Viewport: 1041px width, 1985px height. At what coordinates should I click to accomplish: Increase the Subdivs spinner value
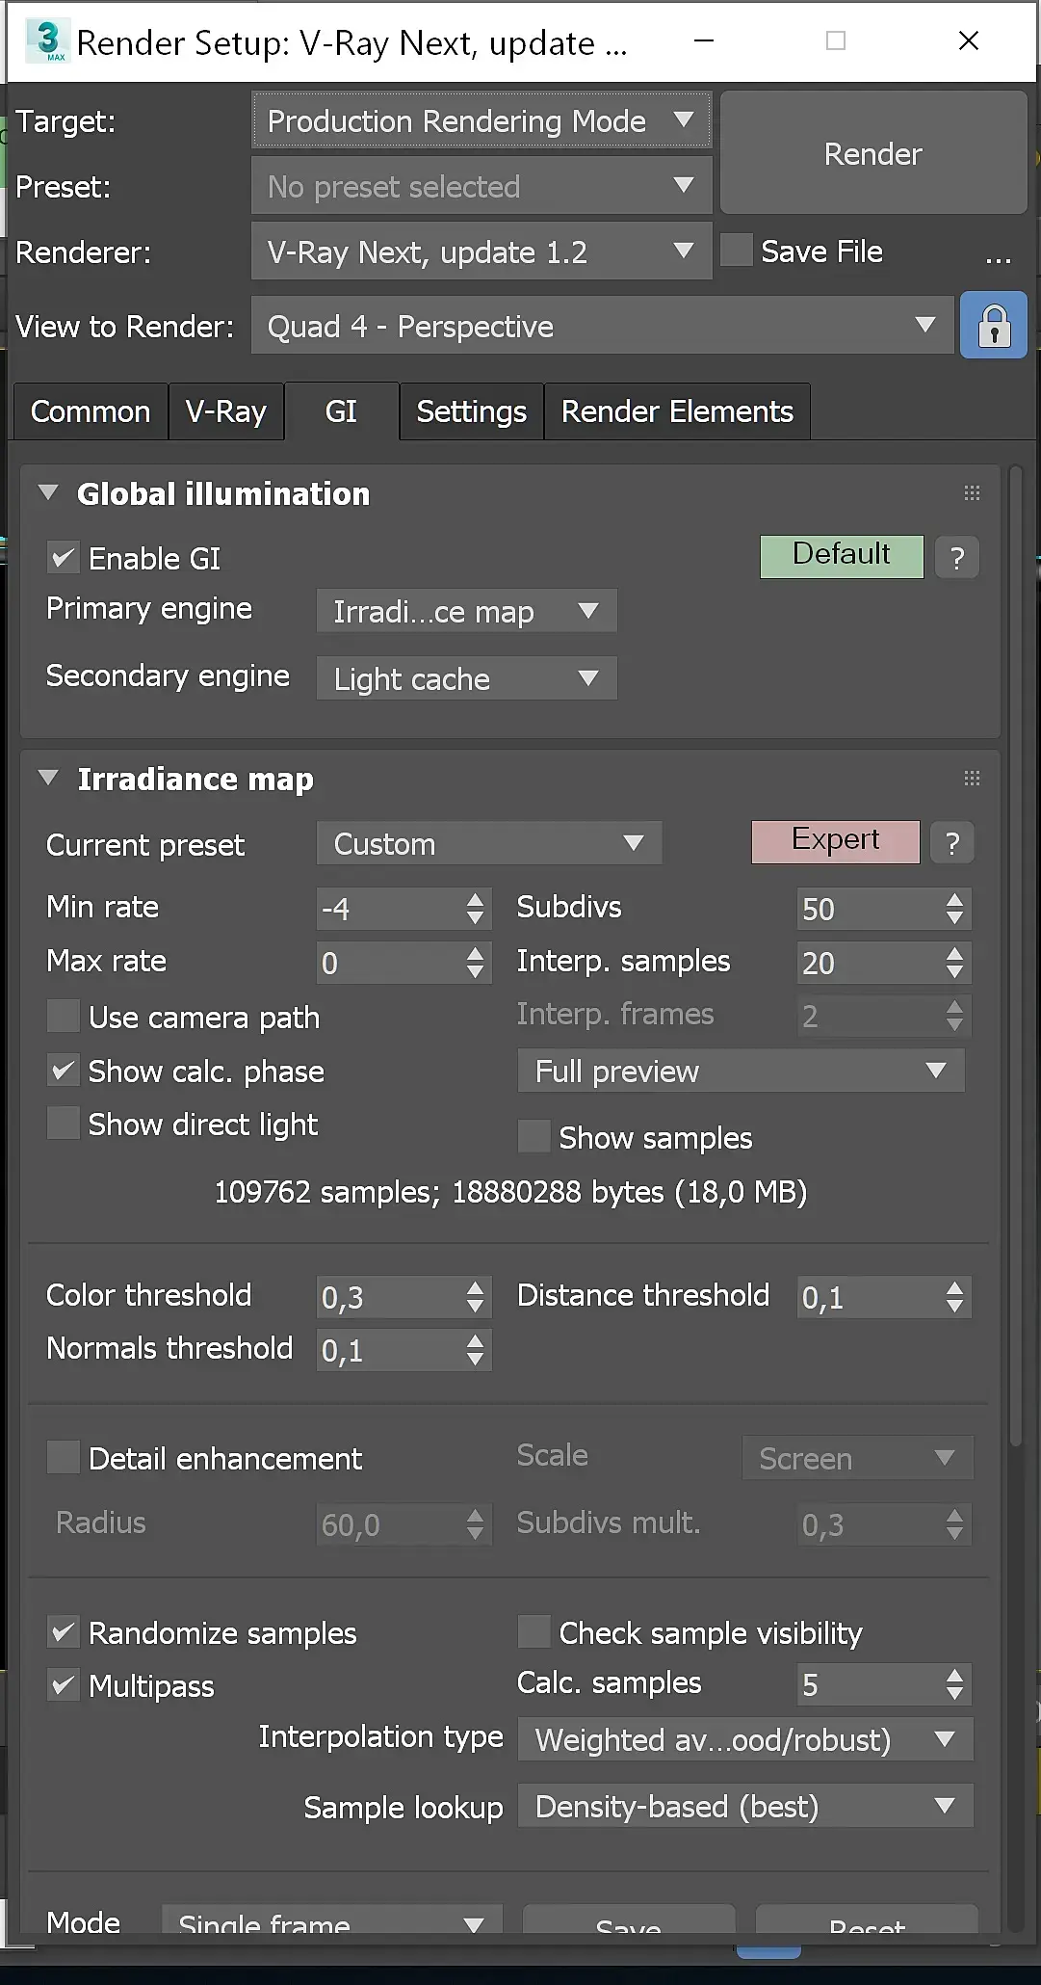pyautogui.click(x=954, y=900)
